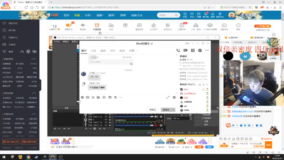
Task: Click the GIF icon in QQ chat toolbar
Action: [x=88, y=97]
